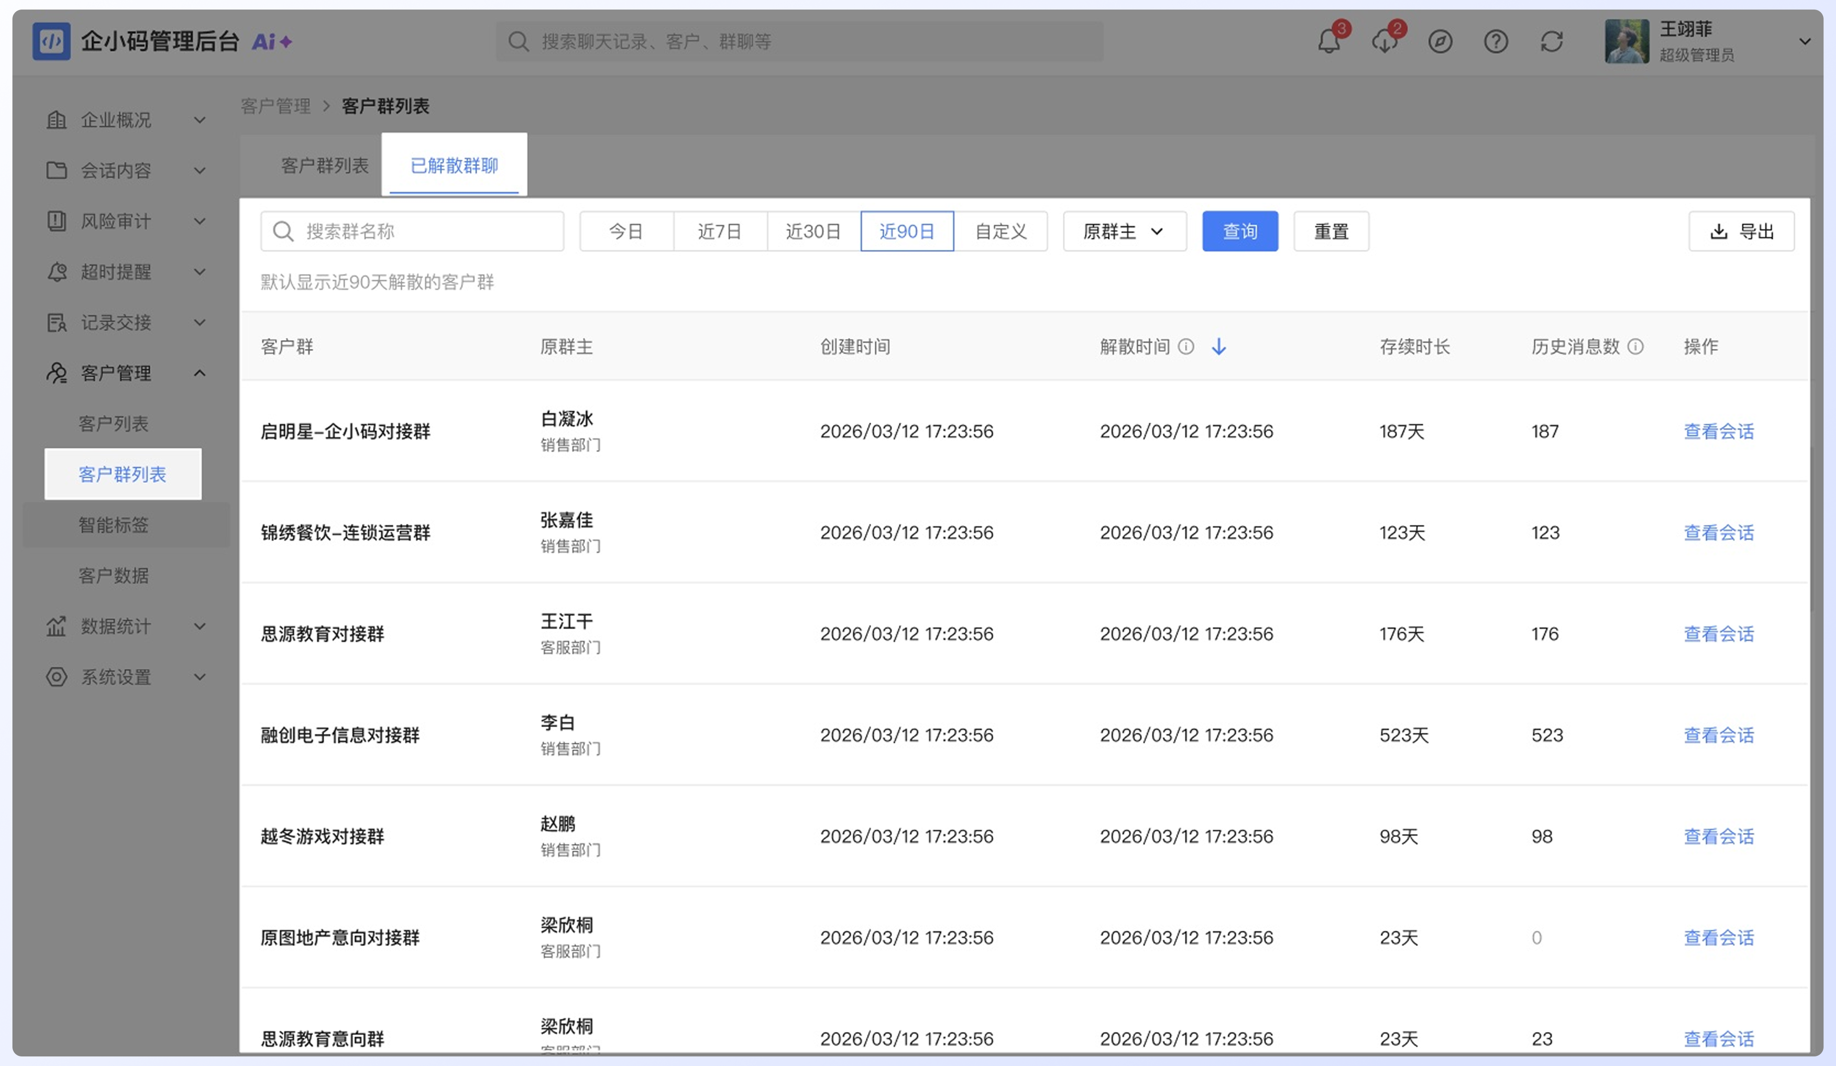1836x1066 pixels.
Task: Open the download center cloud icon
Action: click(1384, 42)
